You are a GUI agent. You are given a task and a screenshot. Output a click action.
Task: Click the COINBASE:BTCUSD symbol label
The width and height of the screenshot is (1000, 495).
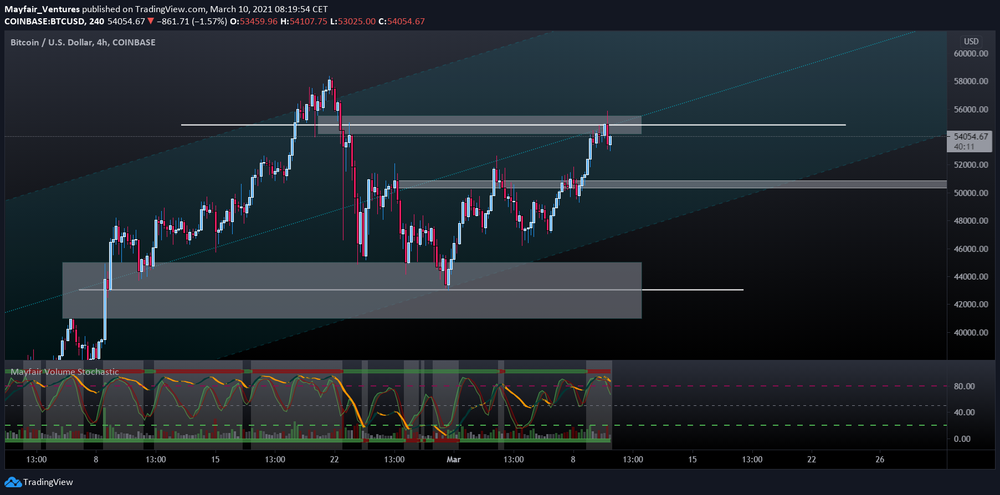[x=44, y=21]
